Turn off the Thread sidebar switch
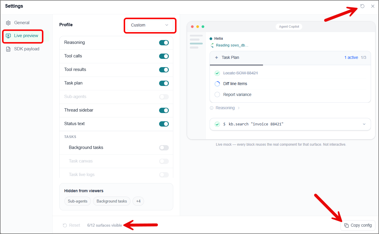Screen dimensions: 379x234 tap(164, 110)
